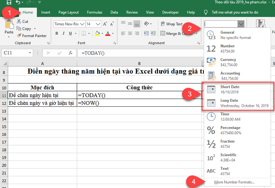The image size is (275, 188).
Task: Open the View ribbon tab
Action: (150, 12)
